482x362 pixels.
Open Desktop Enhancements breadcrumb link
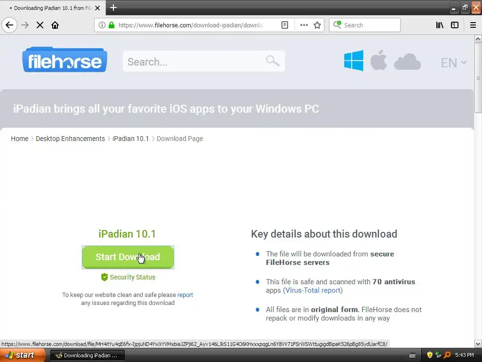coord(70,139)
